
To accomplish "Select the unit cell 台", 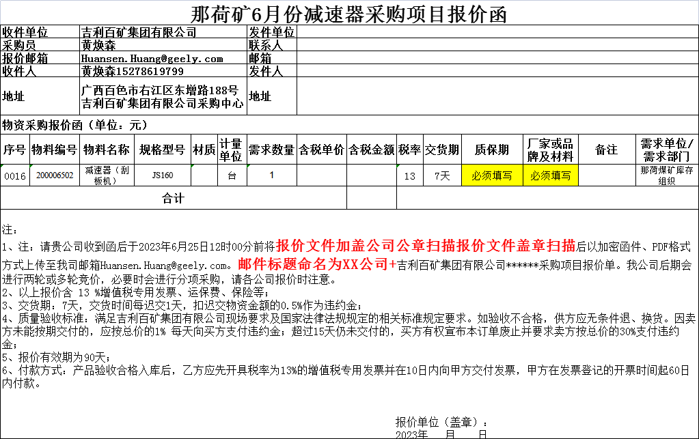I will click(232, 175).
